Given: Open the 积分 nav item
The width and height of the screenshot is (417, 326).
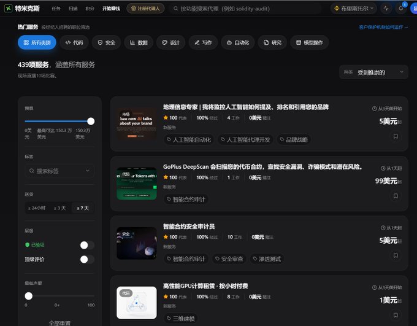Looking at the screenshot, I should tap(90, 9).
